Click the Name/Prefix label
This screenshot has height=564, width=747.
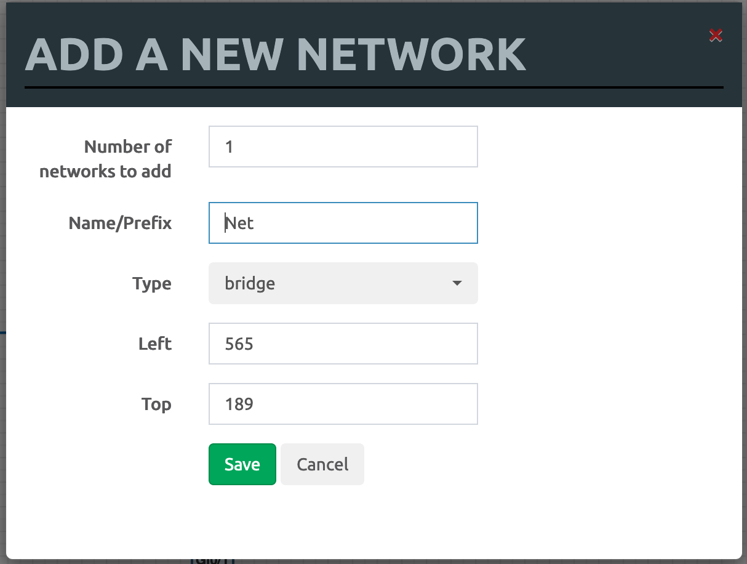(120, 223)
